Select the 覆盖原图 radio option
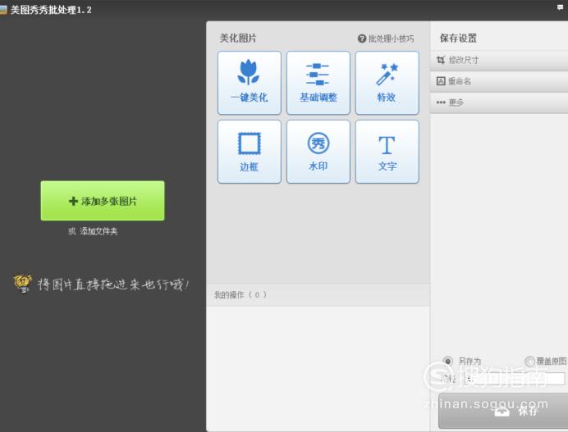This screenshot has width=568, height=432. [529, 361]
